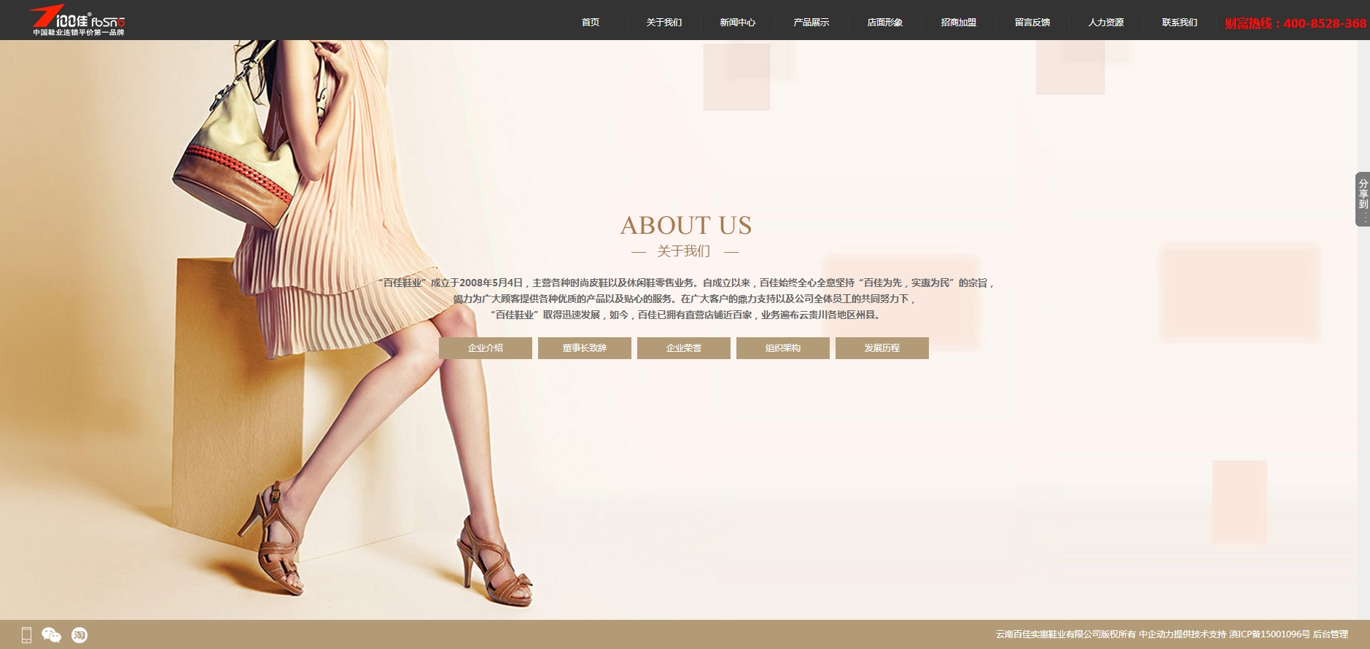Image resolution: width=1370 pixels, height=649 pixels.
Task: Click the 企业介绍 button
Action: click(486, 348)
